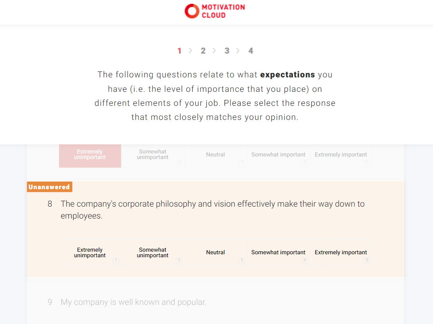Pick Extremely important for question 8
Viewport: 433px width, 324px height.
(341, 253)
